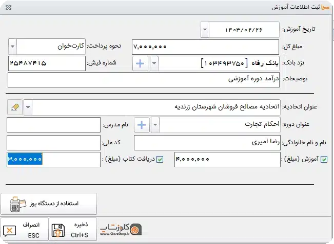Click the receipt number field ۲۵۴۸۷۴۱۵
The height and width of the screenshot is (244, 334).
(47, 63)
